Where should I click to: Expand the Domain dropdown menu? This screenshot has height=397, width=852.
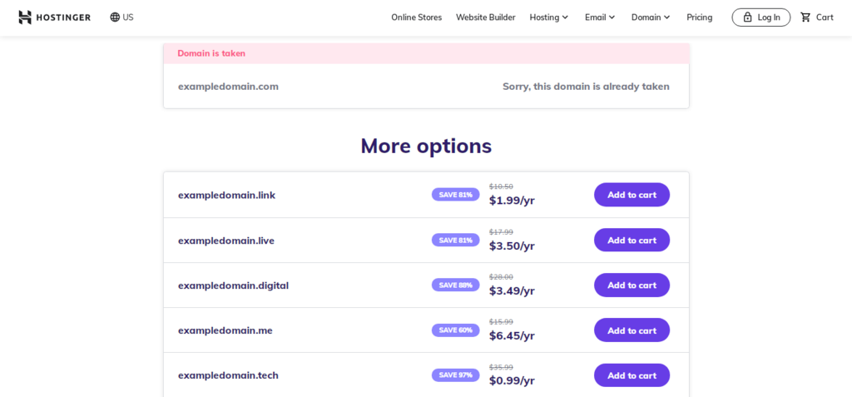pyautogui.click(x=651, y=17)
